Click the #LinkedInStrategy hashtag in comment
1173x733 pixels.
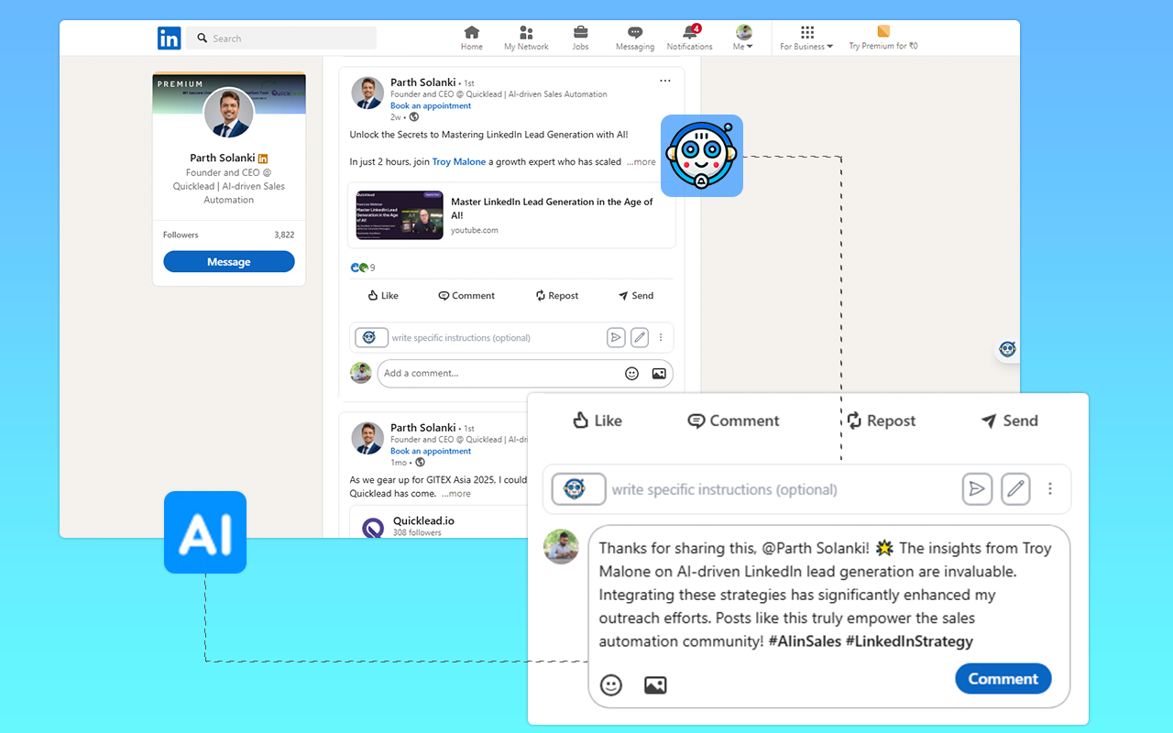(x=909, y=641)
